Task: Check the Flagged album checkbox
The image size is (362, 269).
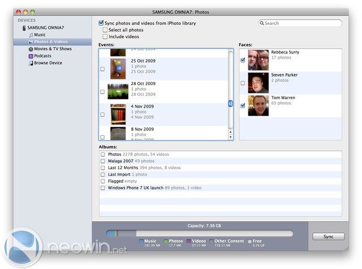Action: (103, 181)
